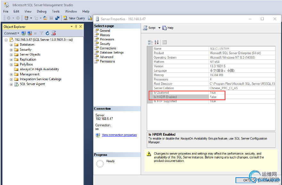Open the Help menu in menu bar
The height and width of the screenshot is (185, 282).
86,11
